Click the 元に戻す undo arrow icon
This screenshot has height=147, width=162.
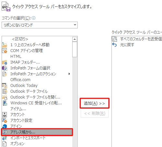tap(114, 45)
